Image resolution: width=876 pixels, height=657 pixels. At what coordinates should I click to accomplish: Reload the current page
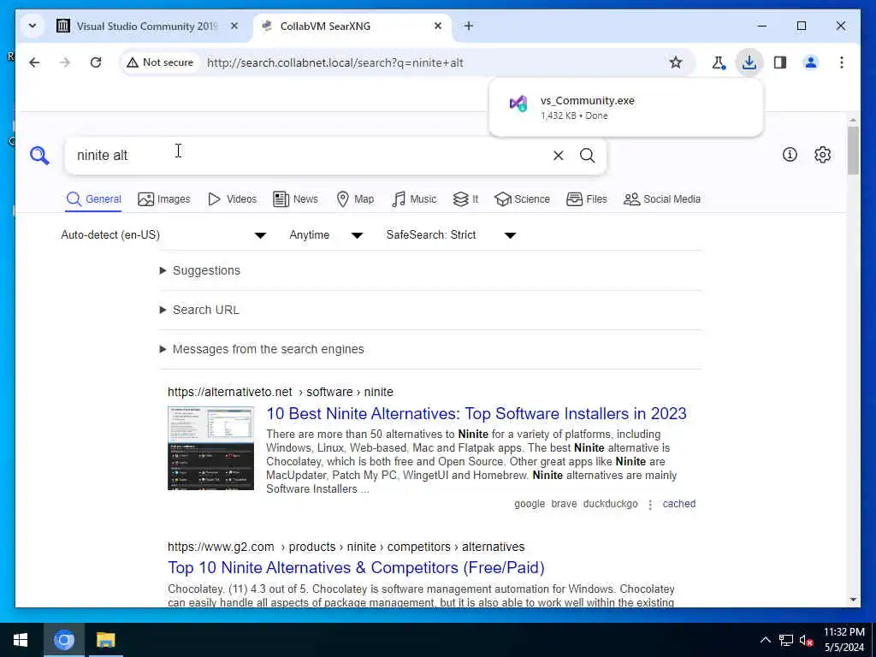tap(96, 62)
